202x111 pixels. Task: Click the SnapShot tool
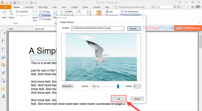point(22,12)
